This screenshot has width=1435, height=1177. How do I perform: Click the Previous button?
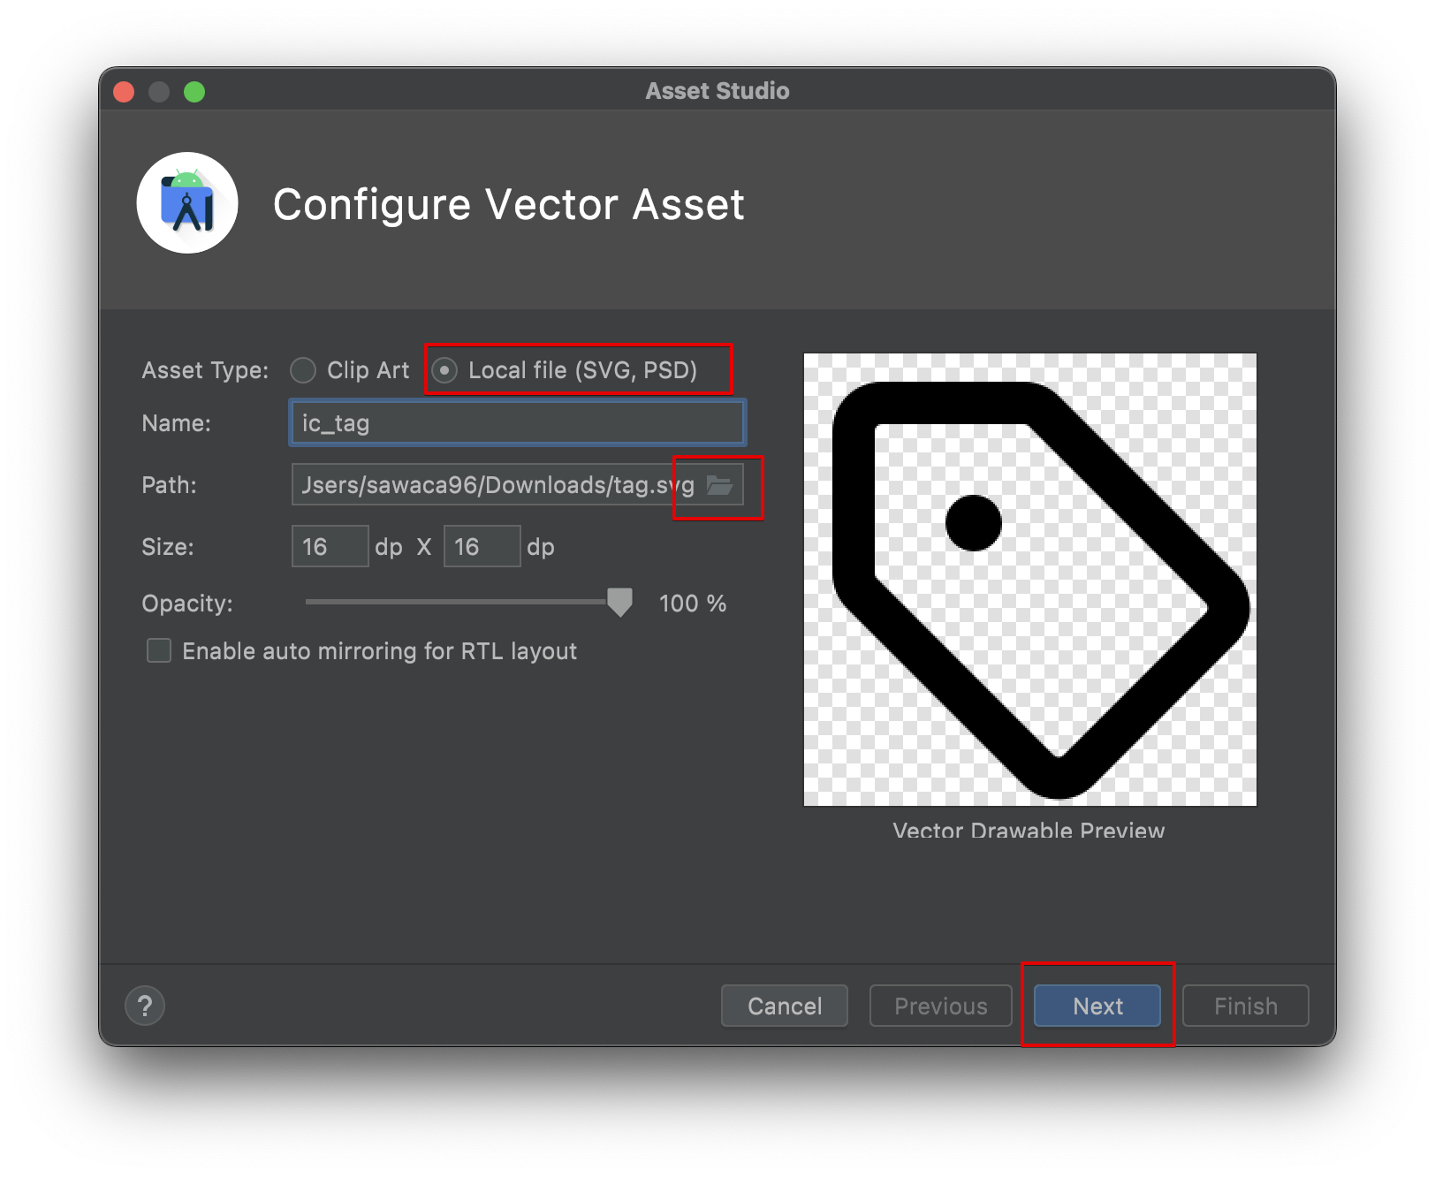(x=941, y=1006)
